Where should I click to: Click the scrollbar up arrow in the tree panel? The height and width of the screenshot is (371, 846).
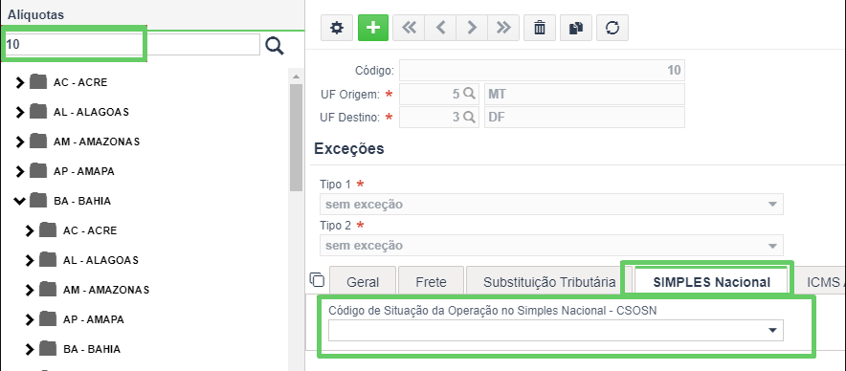coord(296,76)
